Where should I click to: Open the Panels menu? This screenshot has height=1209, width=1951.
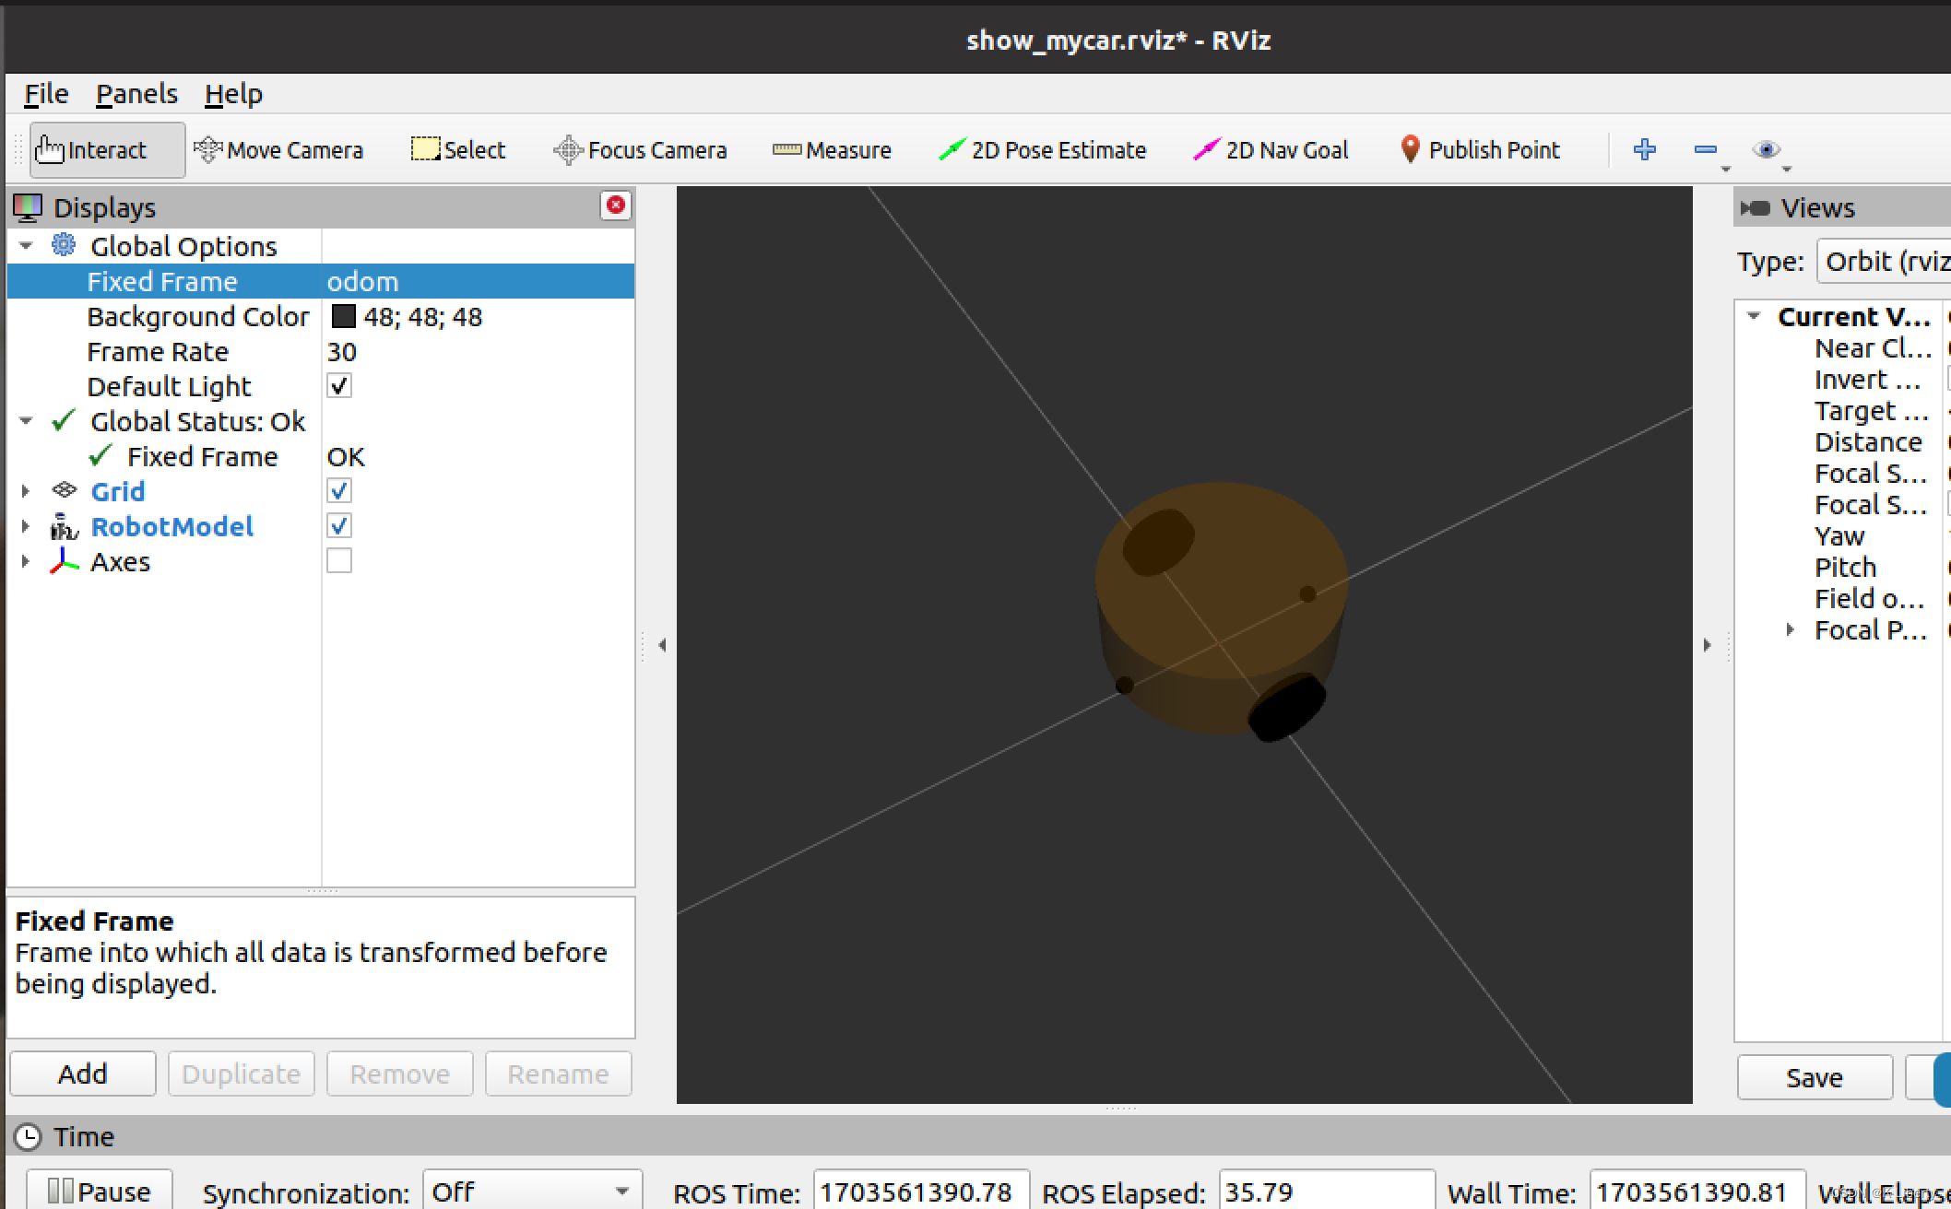pos(136,94)
